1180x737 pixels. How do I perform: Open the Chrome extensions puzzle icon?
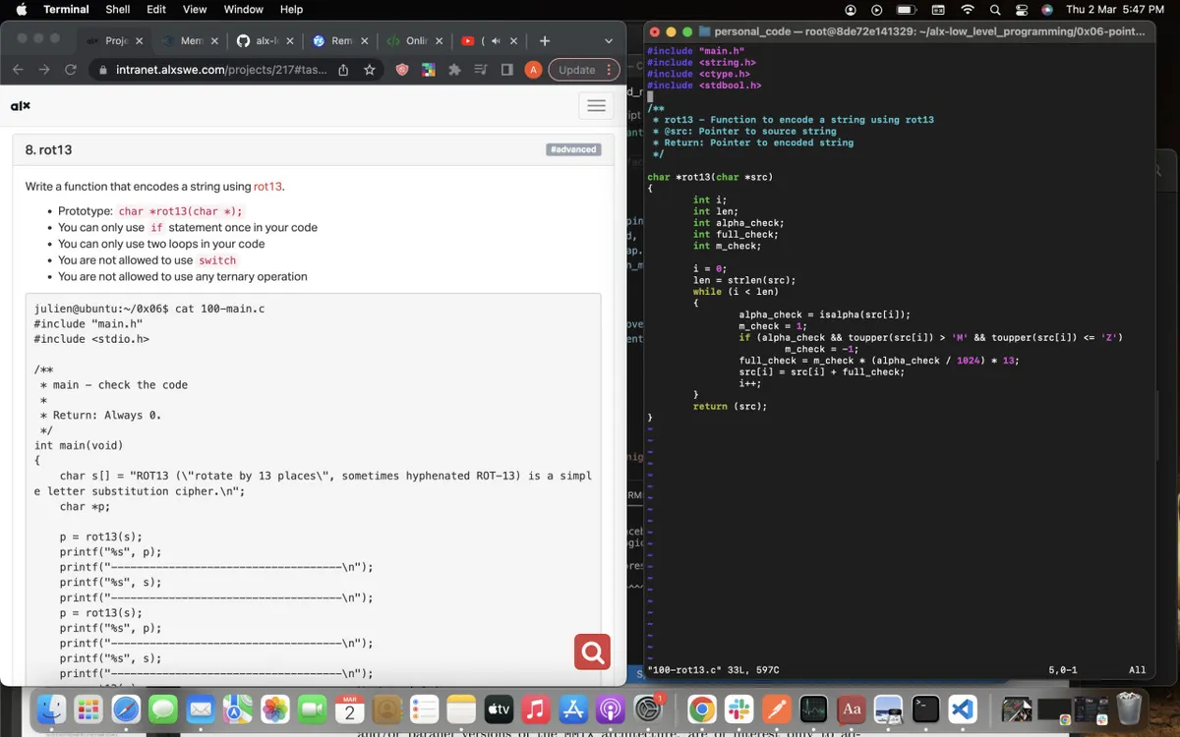(454, 70)
